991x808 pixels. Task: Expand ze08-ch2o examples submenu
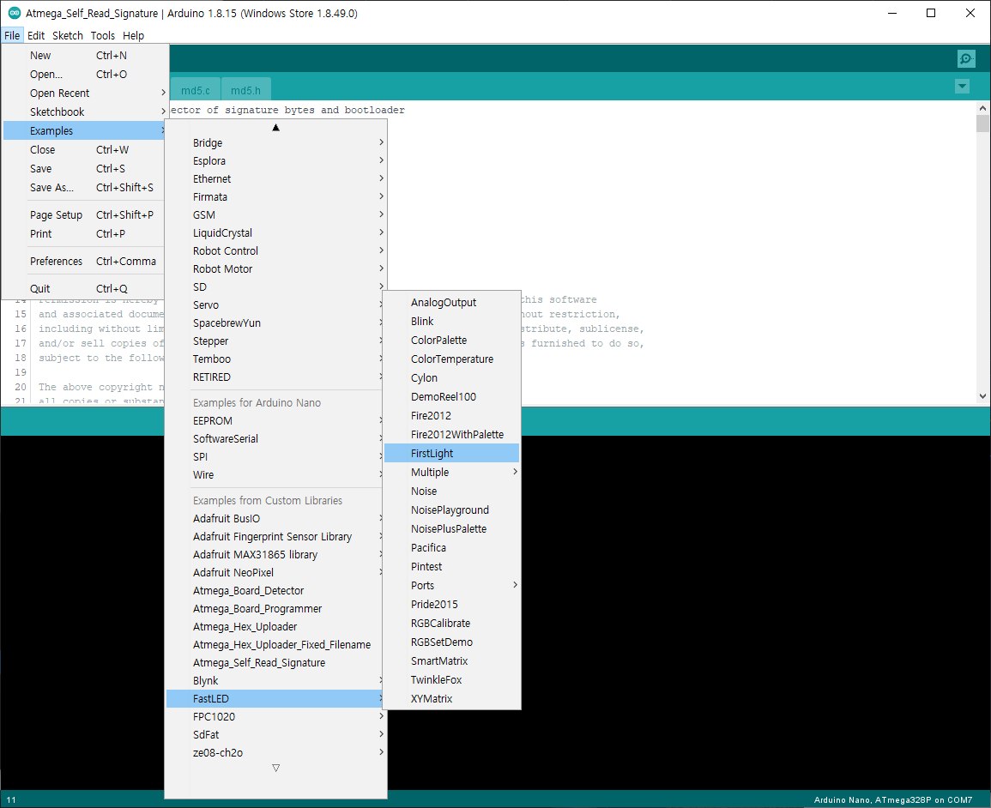click(x=275, y=753)
